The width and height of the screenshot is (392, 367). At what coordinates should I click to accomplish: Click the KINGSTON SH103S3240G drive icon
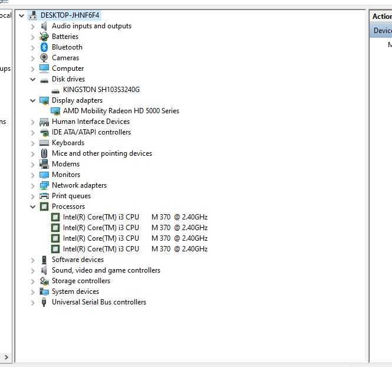click(55, 91)
